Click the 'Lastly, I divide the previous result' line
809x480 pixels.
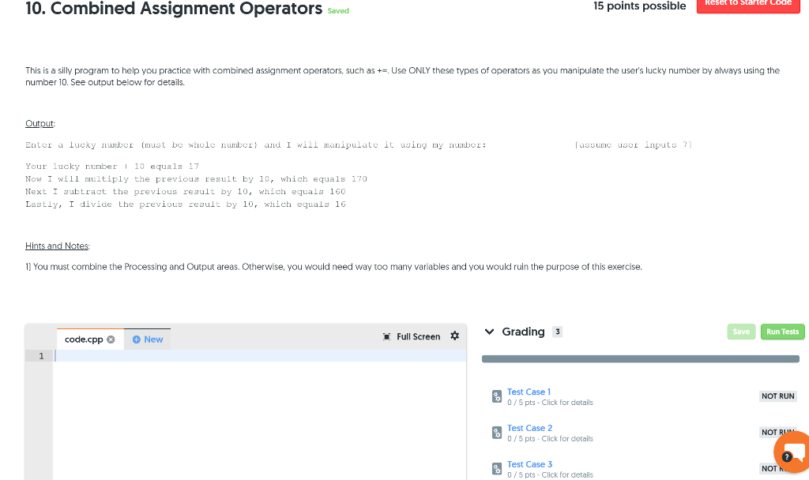point(186,204)
